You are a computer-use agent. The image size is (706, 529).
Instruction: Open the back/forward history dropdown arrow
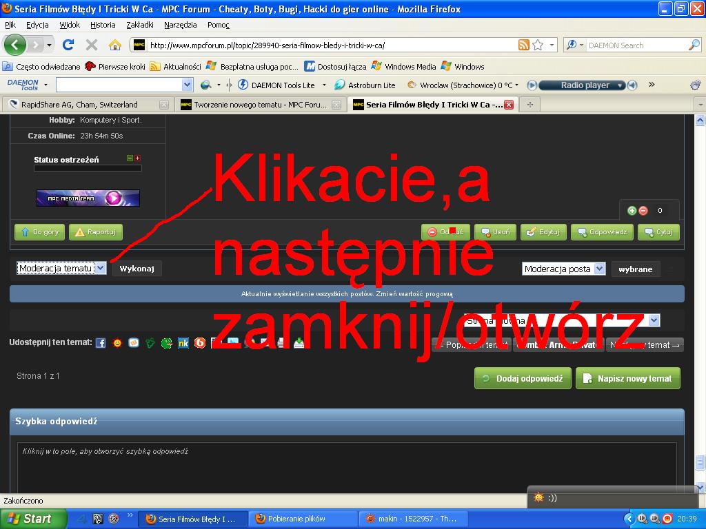[x=49, y=45]
